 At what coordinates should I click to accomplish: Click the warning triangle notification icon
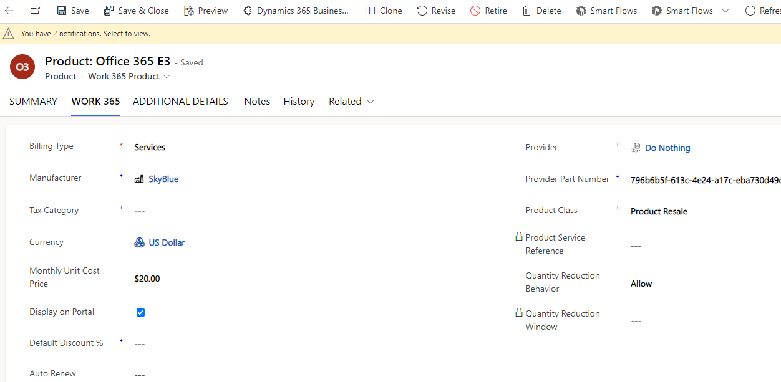[x=9, y=34]
